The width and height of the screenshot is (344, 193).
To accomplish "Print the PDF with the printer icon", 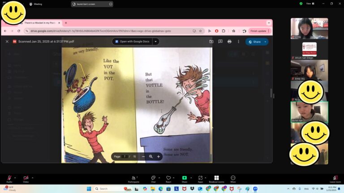I will [229, 42].
